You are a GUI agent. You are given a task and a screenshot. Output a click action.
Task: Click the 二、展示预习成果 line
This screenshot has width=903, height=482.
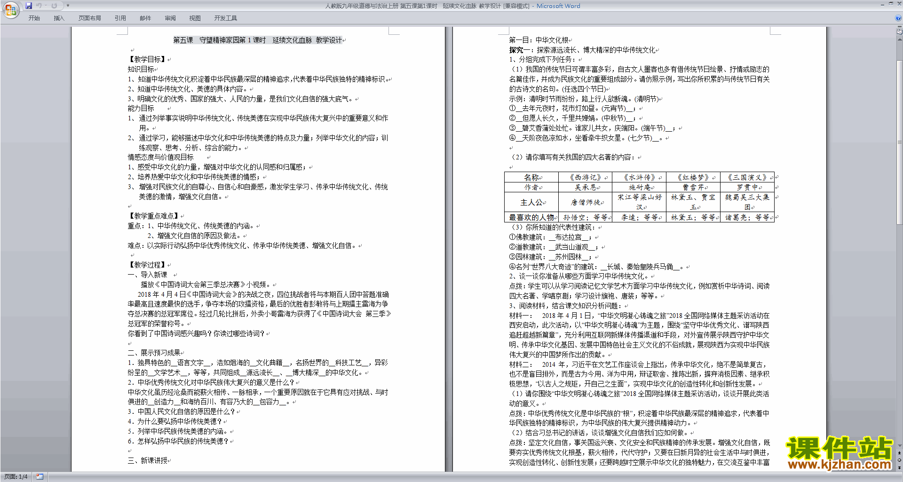pyautogui.click(x=154, y=353)
